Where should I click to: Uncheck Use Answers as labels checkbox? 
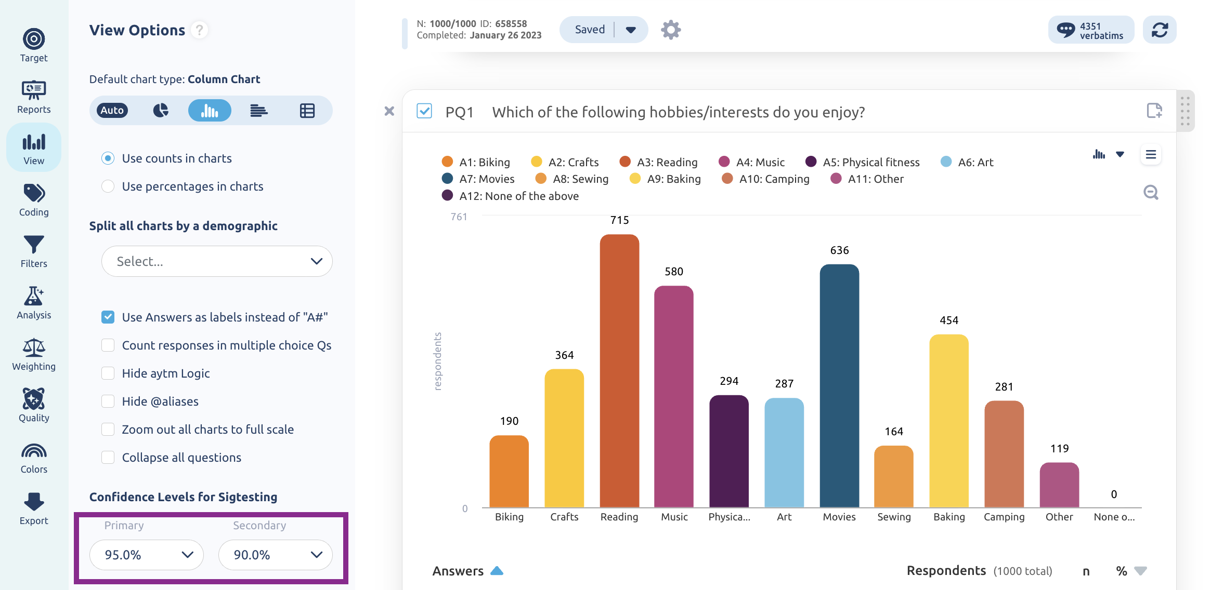coord(108,317)
